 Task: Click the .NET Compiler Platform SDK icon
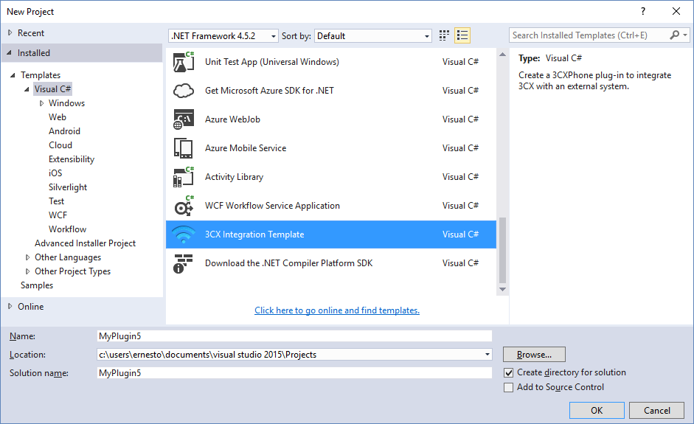pos(184,263)
